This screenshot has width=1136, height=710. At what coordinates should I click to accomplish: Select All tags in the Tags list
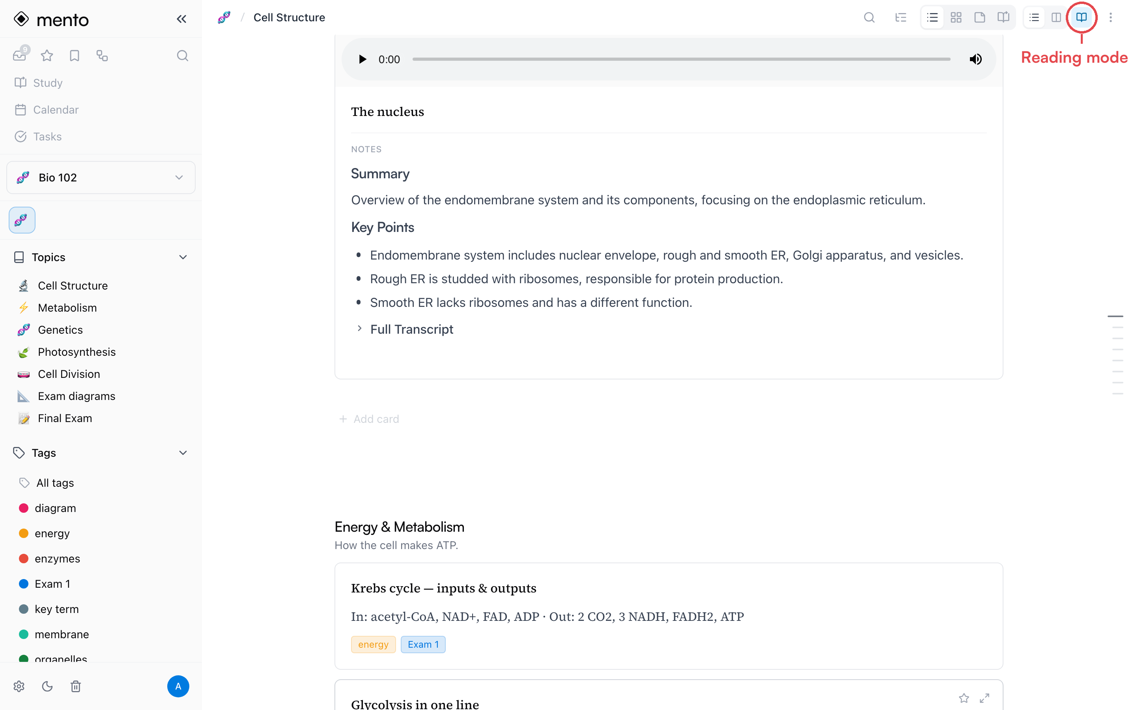[55, 483]
